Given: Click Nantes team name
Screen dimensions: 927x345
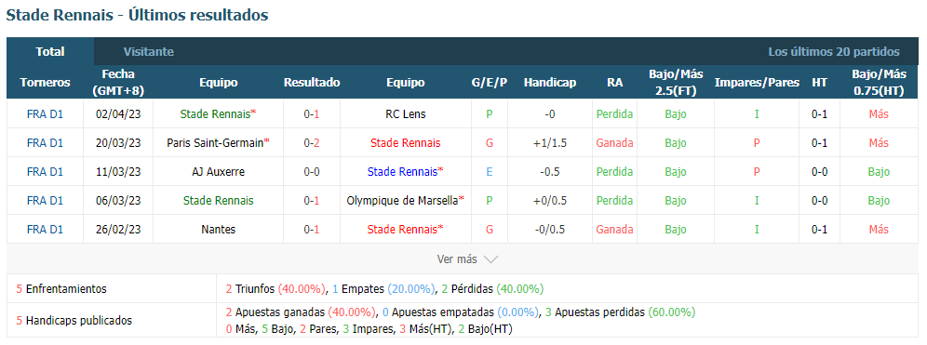Looking at the screenshot, I should click(218, 229).
